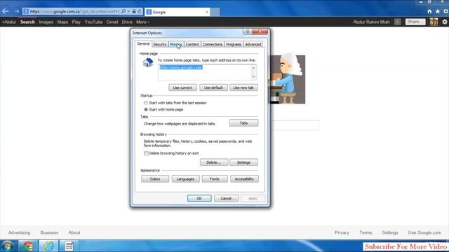Open a new blank tab

(215, 12)
